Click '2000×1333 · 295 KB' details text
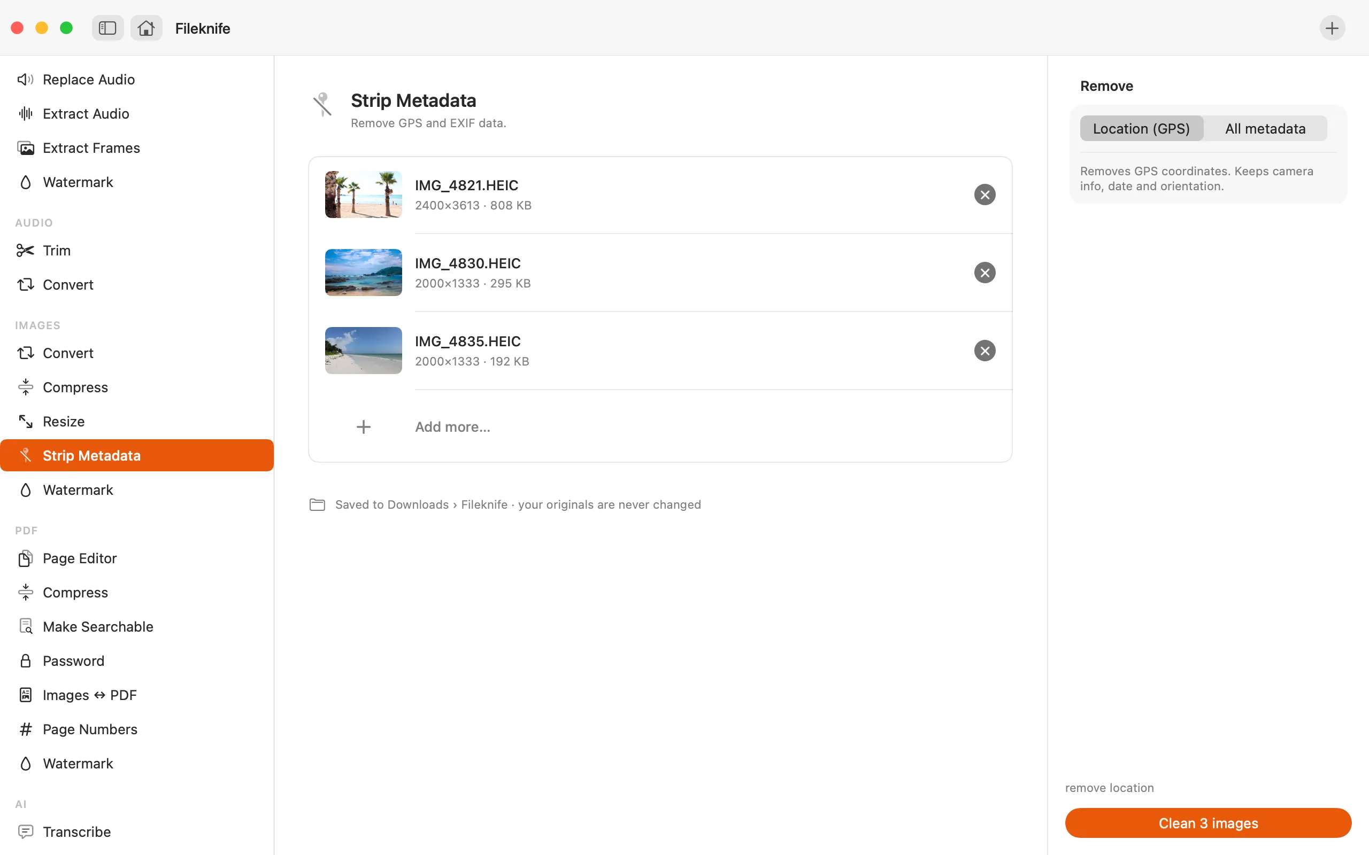The image size is (1369, 855). coord(473,283)
